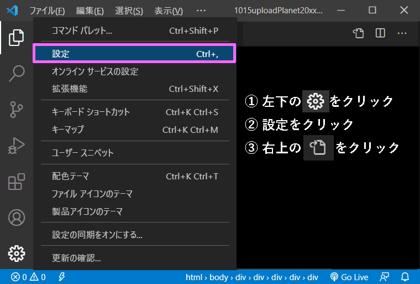Choose 配色テーマ from the menu

135,176
